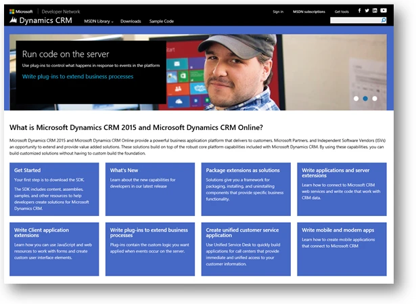Open Package extensions as solutions tile

pos(246,190)
